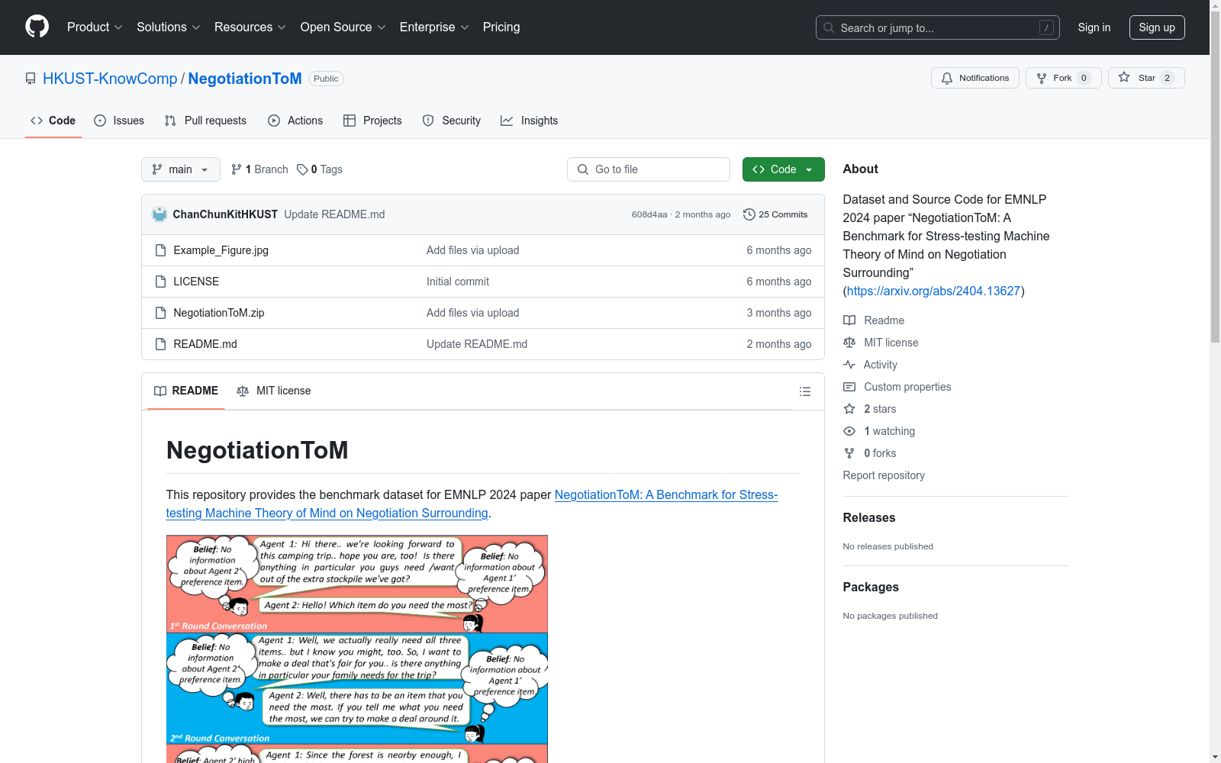The width and height of the screenshot is (1221, 763).
Task: Open the README outline list icon
Action: point(804,391)
